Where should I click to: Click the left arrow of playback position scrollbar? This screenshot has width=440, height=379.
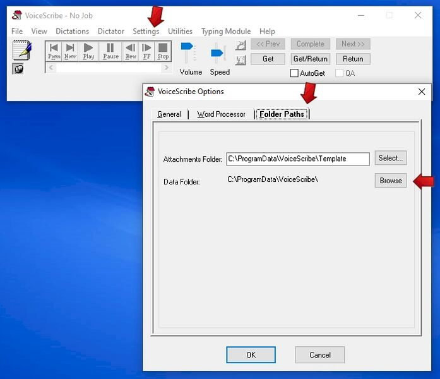coord(51,68)
